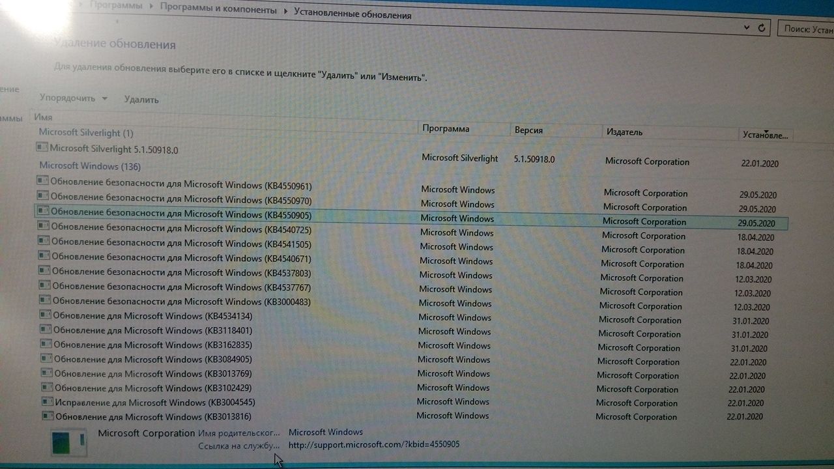Image resolution: width=834 pixels, height=469 pixels.
Task: Select update KB3118401 row text
Action: [x=152, y=330]
